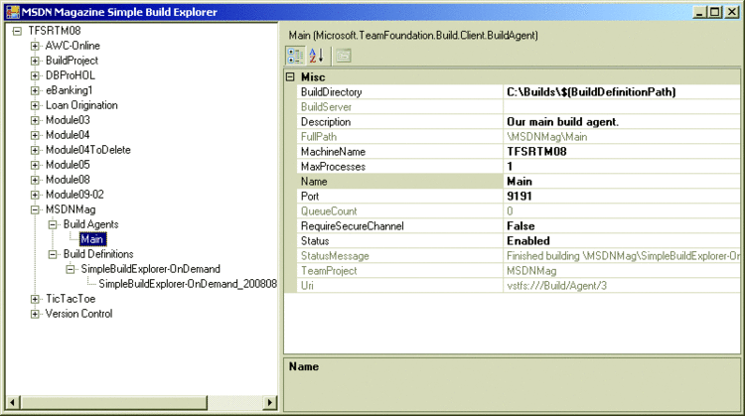This screenshot has width=745, height=416.
Task: Collapse the SimpleBuildExplorer-OnDemand node
Action: 71,269
